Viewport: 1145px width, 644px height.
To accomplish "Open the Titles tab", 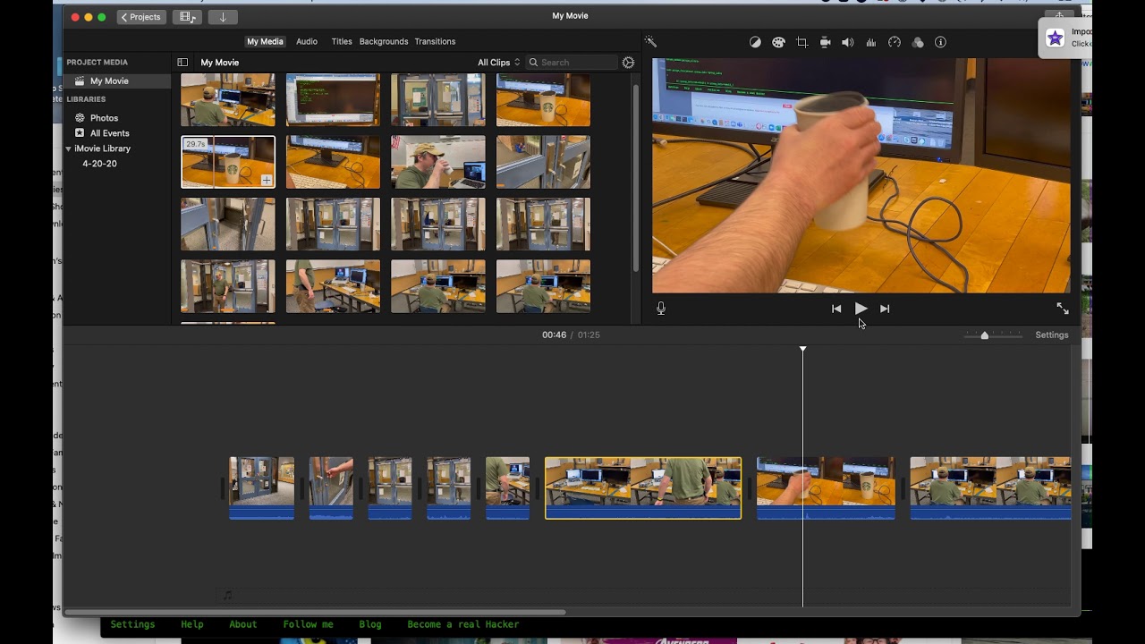I will tap(342, 41).
